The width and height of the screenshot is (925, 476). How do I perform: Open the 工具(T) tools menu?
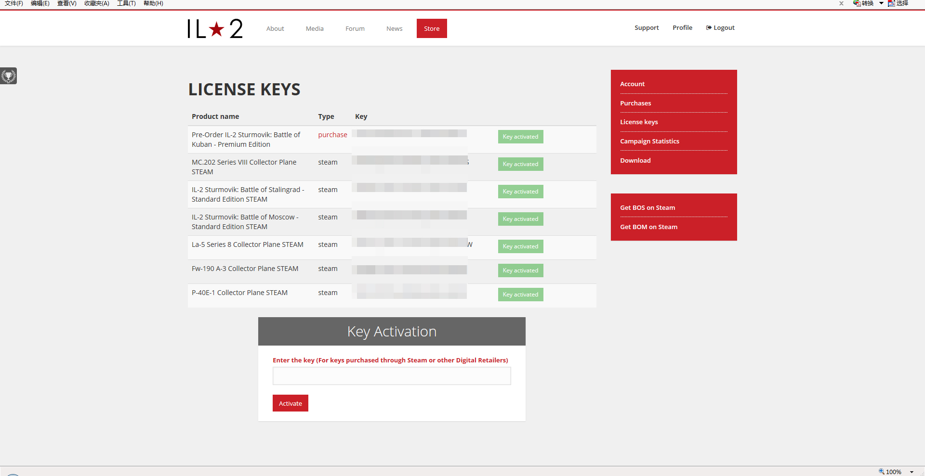point(126,3)
